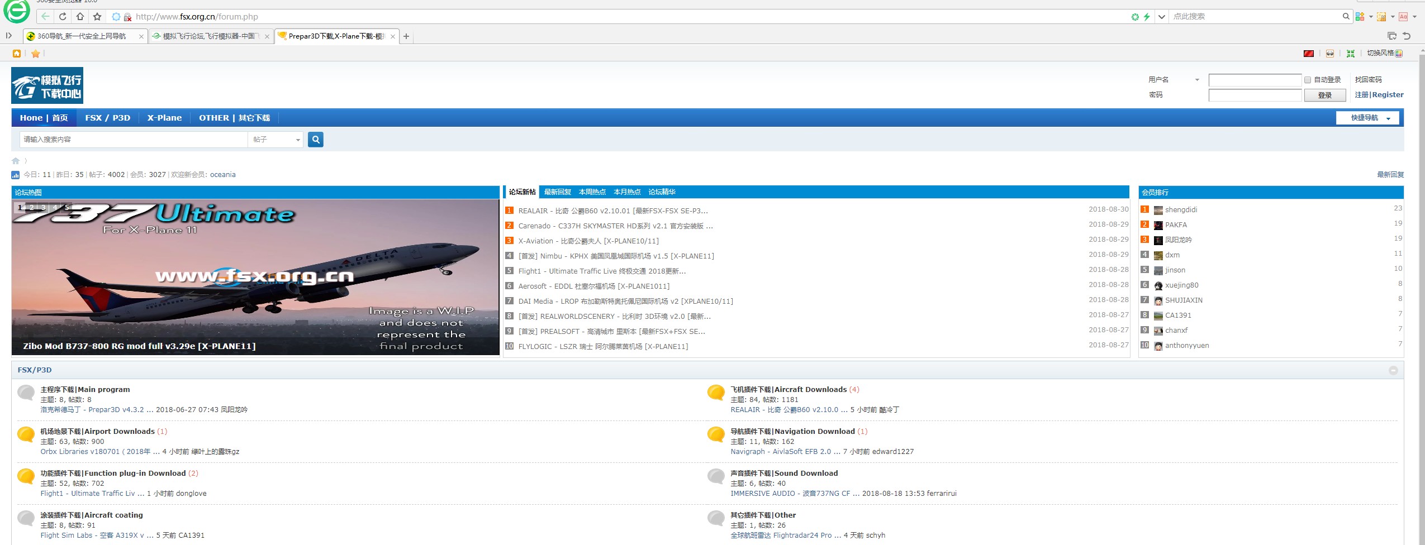Open dropdown arrow next to extensions icon
This screenshot has width=1425, height=545.
pyautogui.click(x=1370, y=17)
